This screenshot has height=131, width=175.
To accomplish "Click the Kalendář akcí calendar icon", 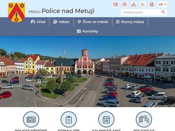I will click(106, 119).
